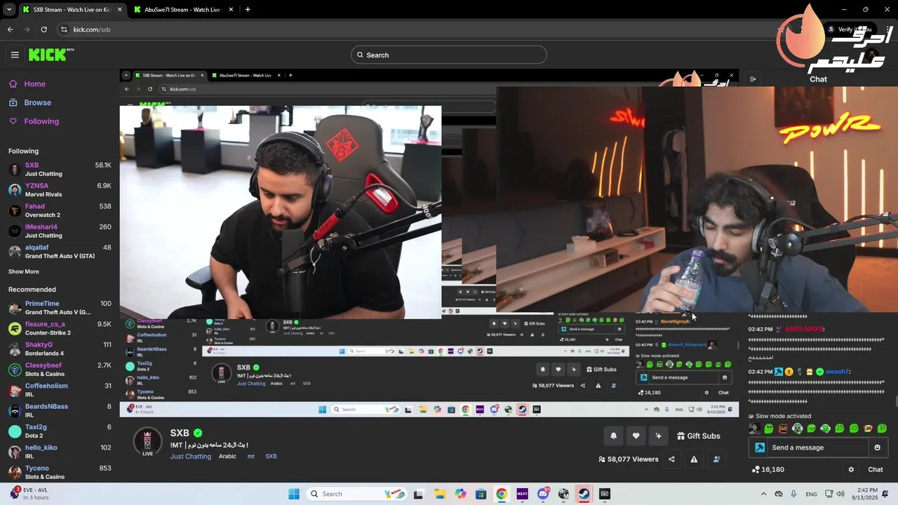Open Coffeeholism channel

60,390
